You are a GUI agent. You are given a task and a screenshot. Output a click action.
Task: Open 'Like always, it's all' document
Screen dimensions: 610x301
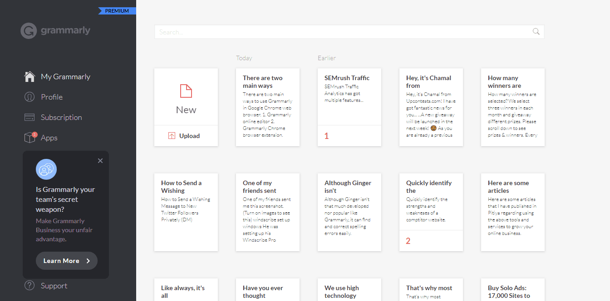click(x=186, y=290)
